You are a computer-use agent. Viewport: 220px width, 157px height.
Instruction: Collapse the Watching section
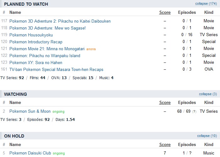coord(208,94)
